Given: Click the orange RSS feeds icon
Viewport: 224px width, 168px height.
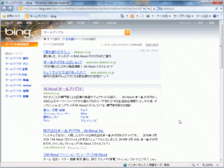Looking at the screenshot, I should [x=132, y=16].
